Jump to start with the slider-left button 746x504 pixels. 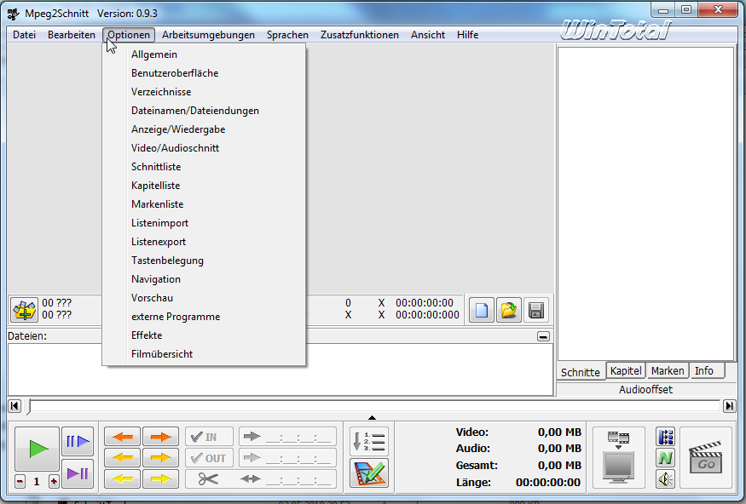point(14,406)
